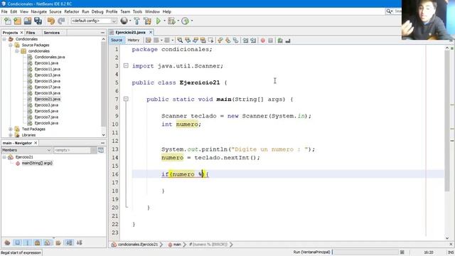Select main(String[] args) in Navigator

tap(37, 163)
